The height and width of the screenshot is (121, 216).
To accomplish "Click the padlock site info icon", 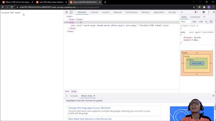I will coord(17,7).
